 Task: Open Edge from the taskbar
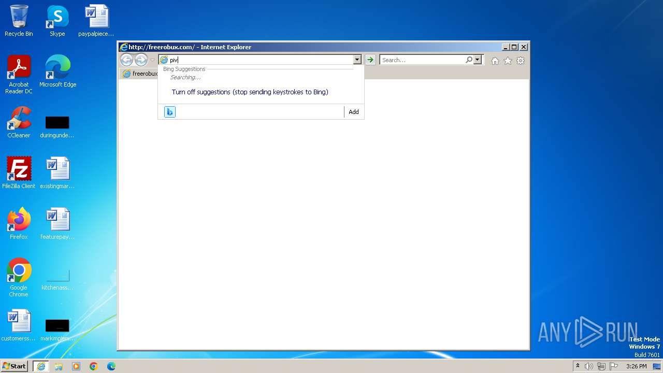pos(111,366)
